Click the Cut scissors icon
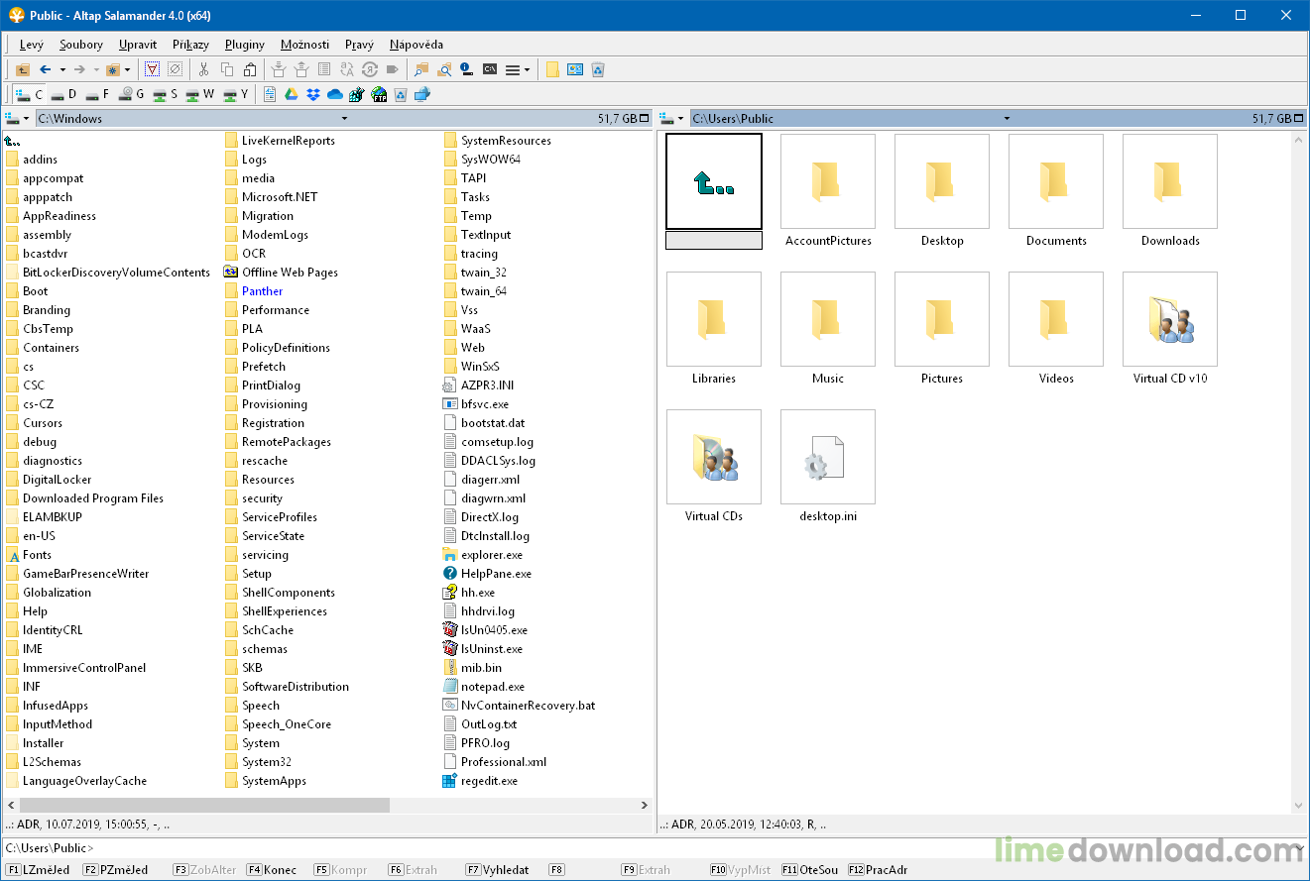The height and width of the screenshot is (881, 1310). click(203, 69)
